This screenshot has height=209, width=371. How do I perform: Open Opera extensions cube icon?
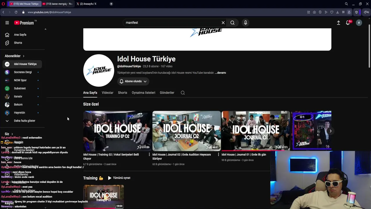point(357,12)
